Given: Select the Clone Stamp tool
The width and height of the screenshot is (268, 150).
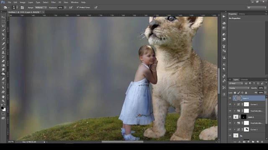Looking at the screenshot, I should (3, 52).
